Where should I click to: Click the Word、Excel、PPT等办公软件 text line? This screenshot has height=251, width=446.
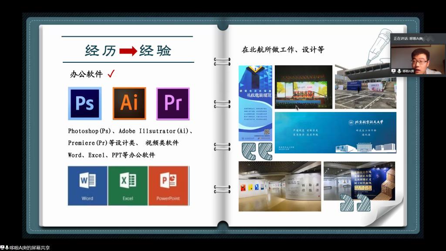111,155
